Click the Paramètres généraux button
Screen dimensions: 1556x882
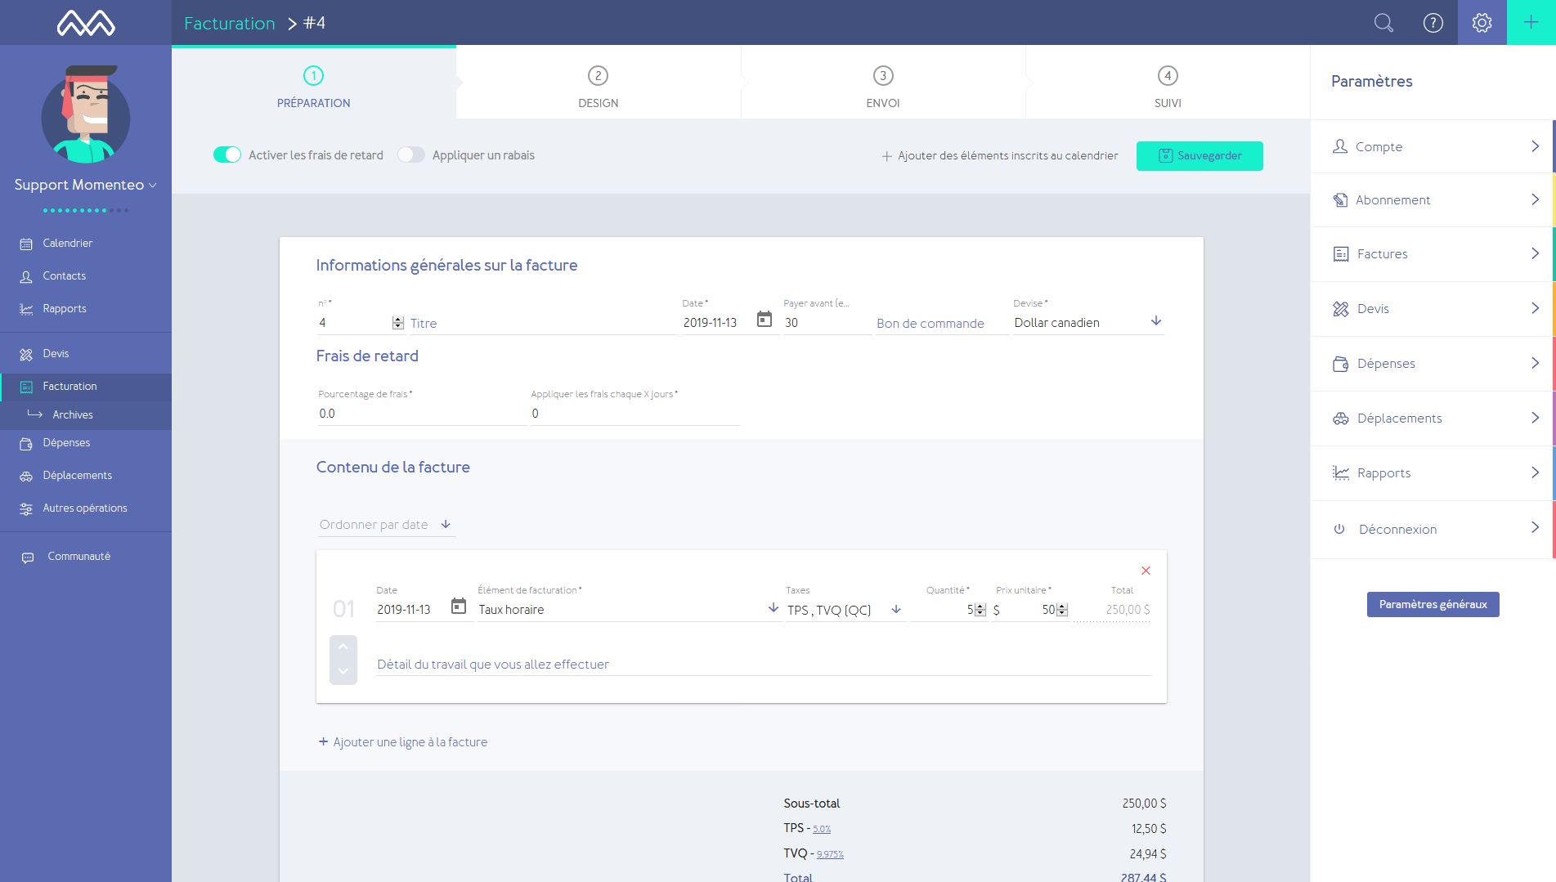pyautogui.click(x=1433, y=605)
